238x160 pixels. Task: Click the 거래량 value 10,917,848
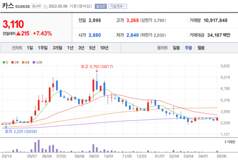(215, 20)
